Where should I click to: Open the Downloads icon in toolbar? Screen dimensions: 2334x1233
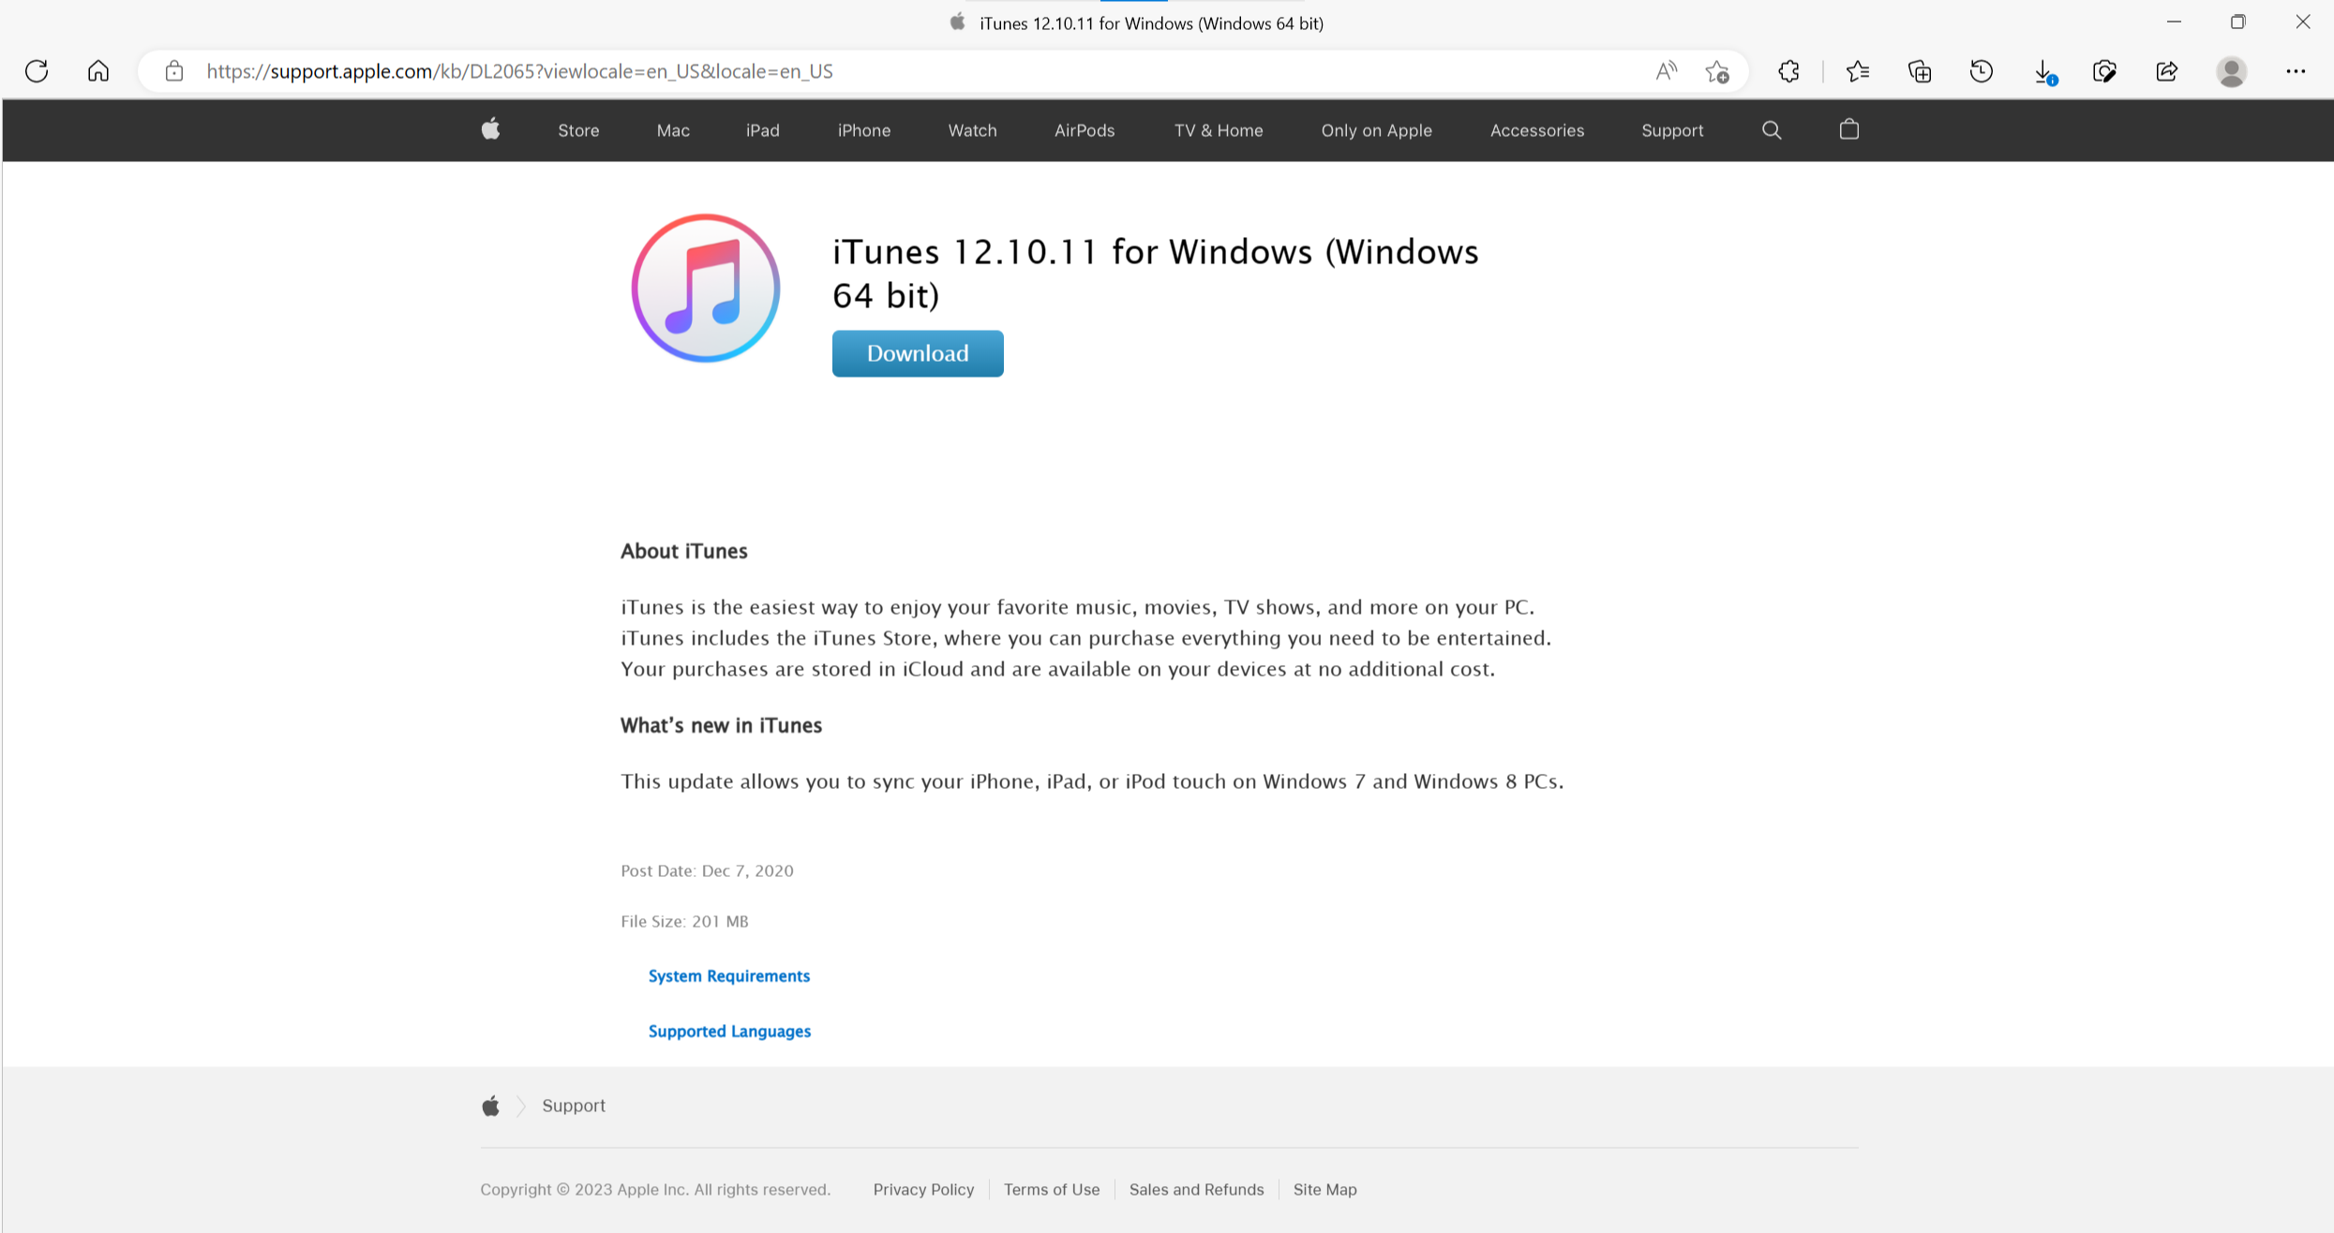pyautogui.click(x=2044, y=72)
